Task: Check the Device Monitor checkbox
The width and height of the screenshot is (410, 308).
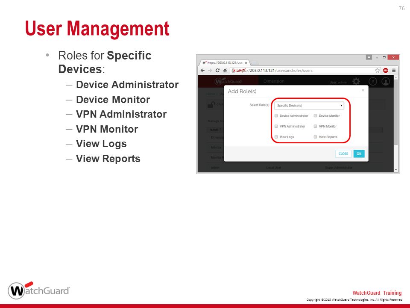Action: point(315,116)
